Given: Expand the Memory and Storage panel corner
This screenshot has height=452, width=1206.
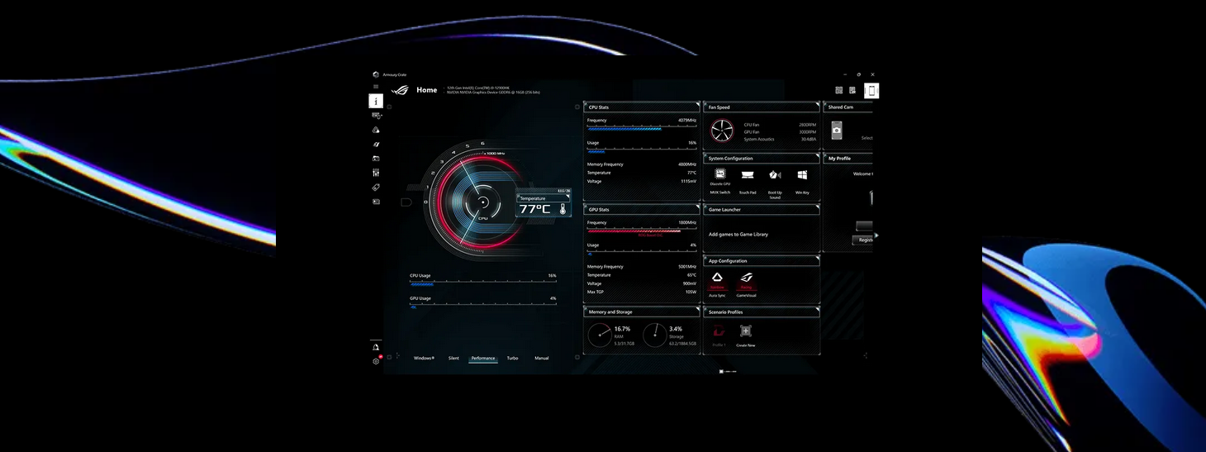Looking at the screenshot, I should (x=696, y=310).
